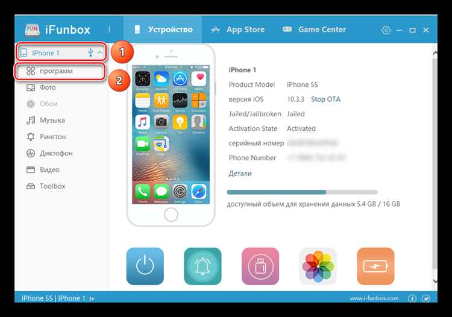This screenshot has height=317, width=452.
Task: Click the colorful Photos flower tile
Action: 318,266
